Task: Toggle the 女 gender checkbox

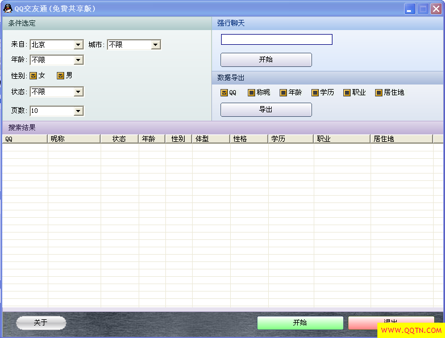Action: coord(34,75)
